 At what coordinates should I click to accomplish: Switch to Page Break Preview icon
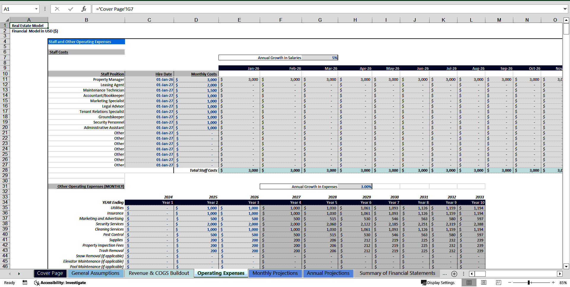498,283
